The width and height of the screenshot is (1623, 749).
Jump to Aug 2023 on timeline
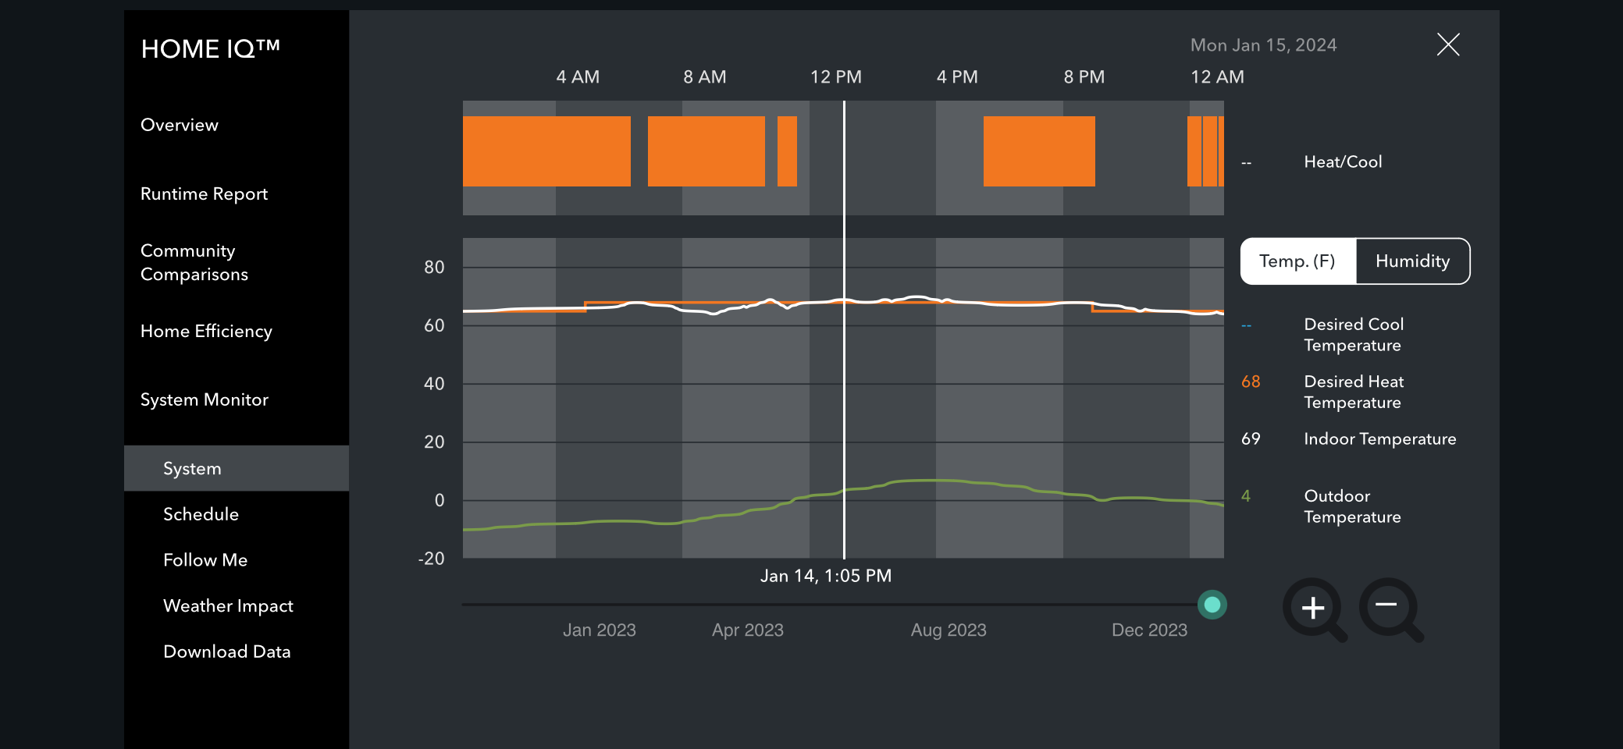tap(948, 630)
